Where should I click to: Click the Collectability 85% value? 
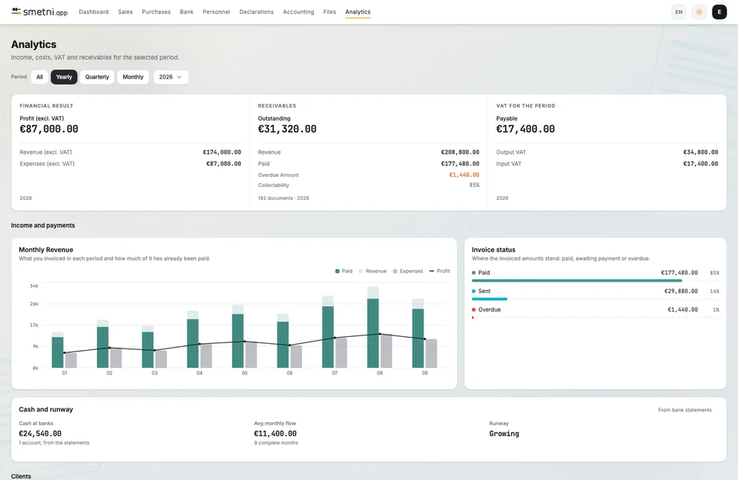point(474,185)
